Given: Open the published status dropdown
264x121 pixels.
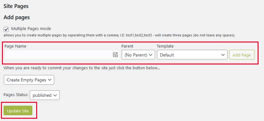Looking at the screenshot, I should 45,95.
